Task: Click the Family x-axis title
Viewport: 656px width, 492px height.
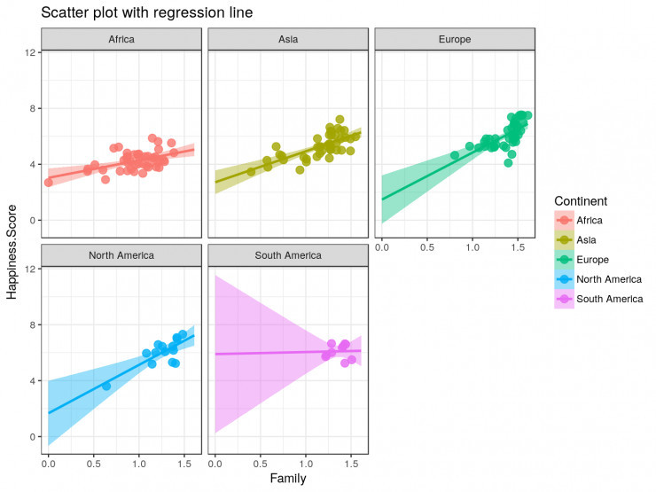Action: coord(288,480)
